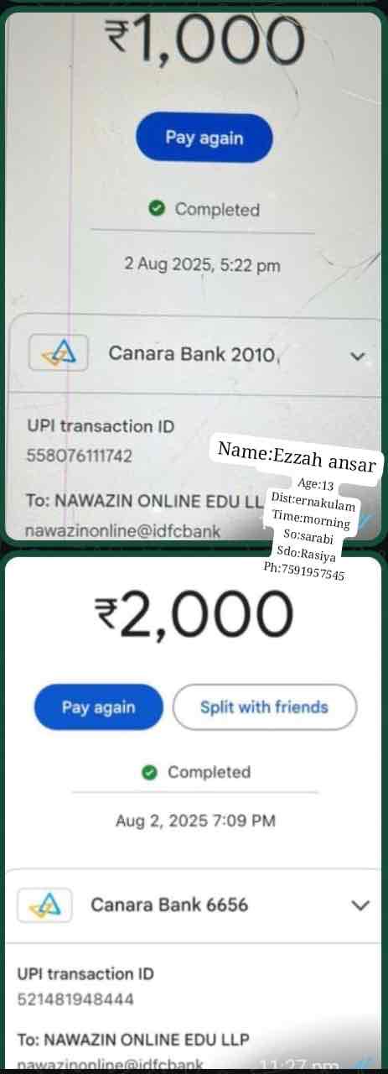Click Pay again under the ₹2,000 amount
388x1074 pixels.
(98, 707)
